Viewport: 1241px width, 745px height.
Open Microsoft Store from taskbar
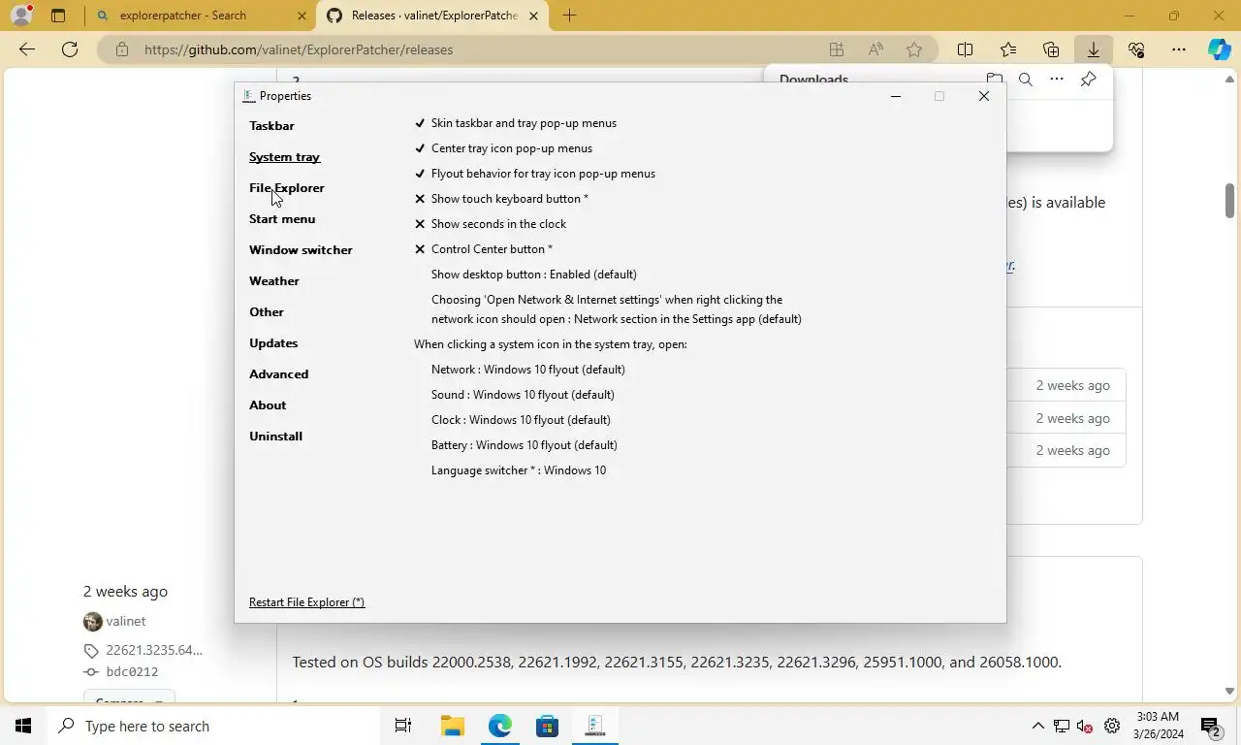pos(547,726)
